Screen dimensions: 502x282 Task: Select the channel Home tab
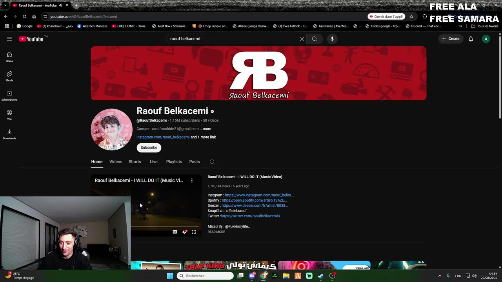point(97,162)
